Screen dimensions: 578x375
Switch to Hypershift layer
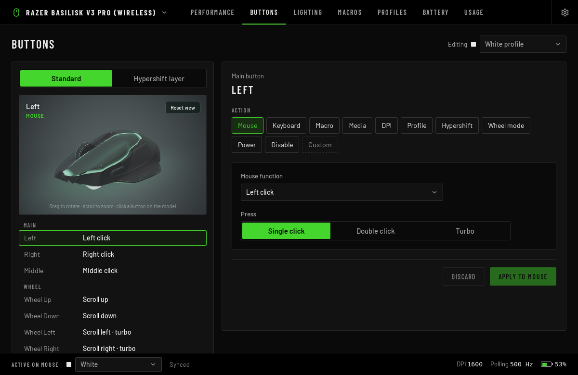[159, 78]
